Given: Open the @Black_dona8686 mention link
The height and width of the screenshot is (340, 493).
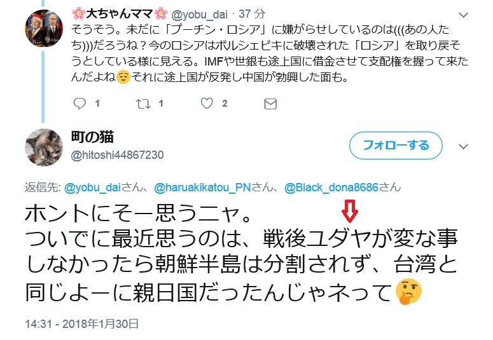Looking at the screenshot, I should (331, 187).
